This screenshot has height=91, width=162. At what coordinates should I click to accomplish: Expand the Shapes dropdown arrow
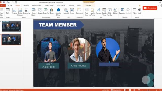point(40,15)
